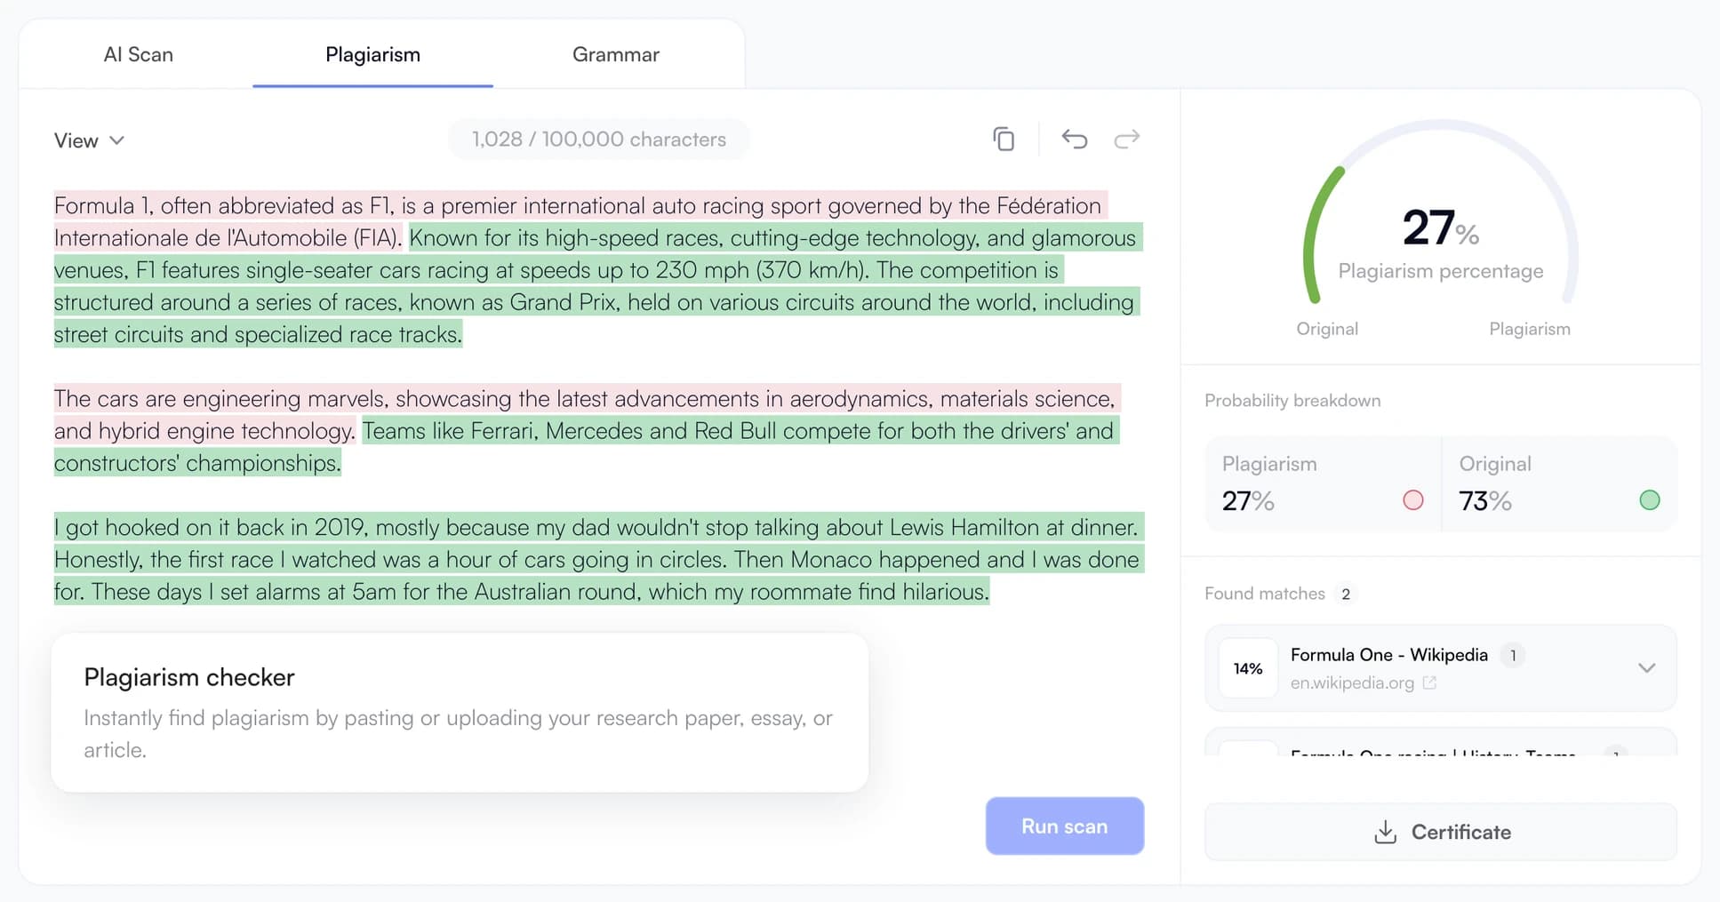This screenshot has width=1720, height=902.
Task: Click the red sentence 'The cars are engineering marvels'
Action: point(587,414)
